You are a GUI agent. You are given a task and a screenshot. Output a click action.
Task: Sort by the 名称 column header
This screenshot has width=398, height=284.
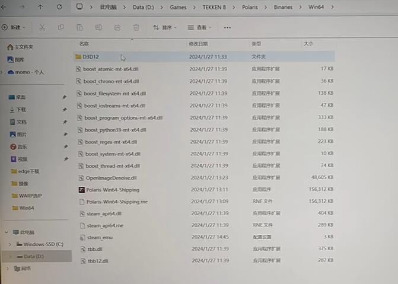coord(84,44)
